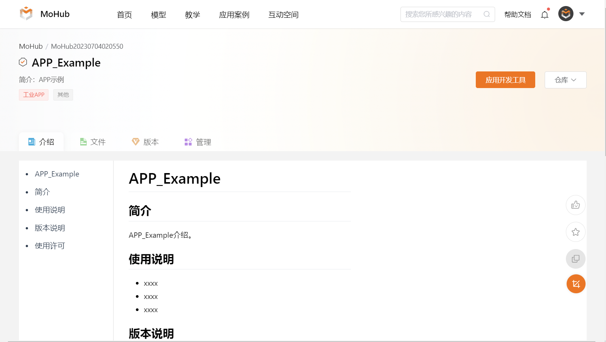The height and width of the screenshot is (342, 606).
Task: Open the 应用案例 navigation menu
Action: point(234,15)
